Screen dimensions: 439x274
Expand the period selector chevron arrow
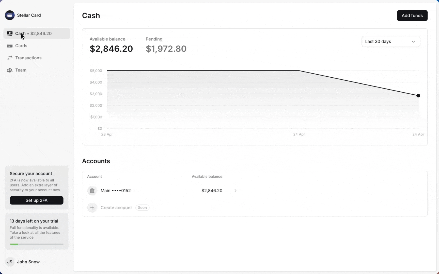click(413, 42)
